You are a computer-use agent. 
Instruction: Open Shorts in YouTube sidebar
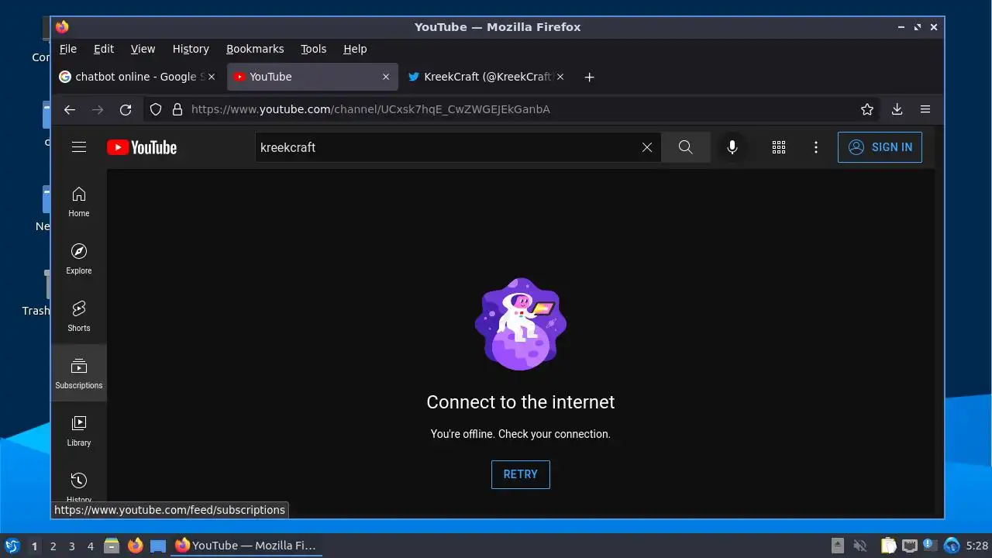point(79,316)
